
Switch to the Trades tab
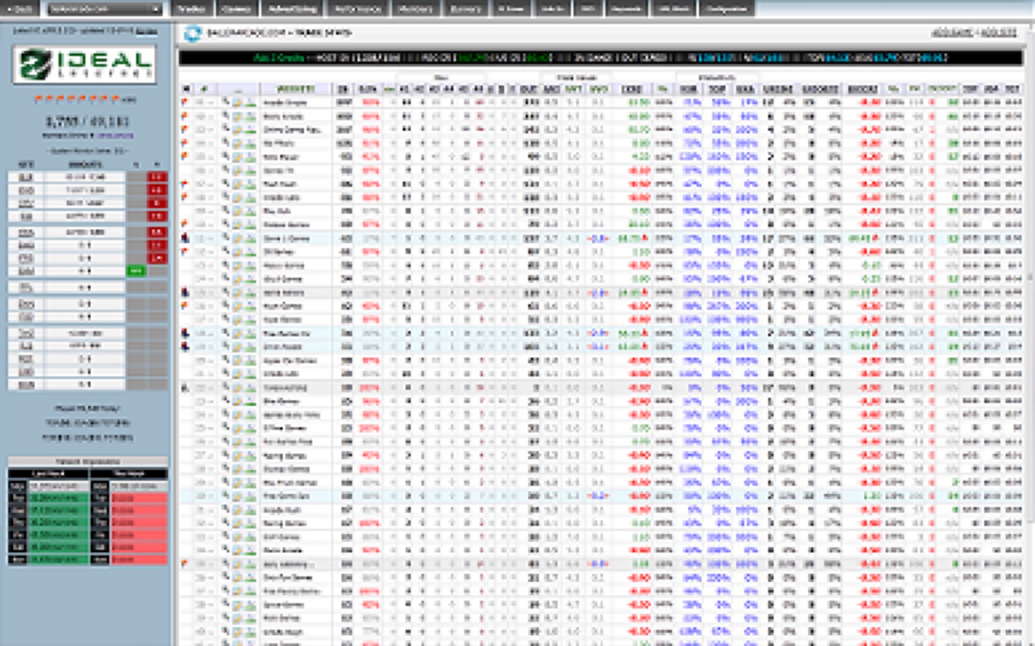pyautogui.click(x=191, y=9)
